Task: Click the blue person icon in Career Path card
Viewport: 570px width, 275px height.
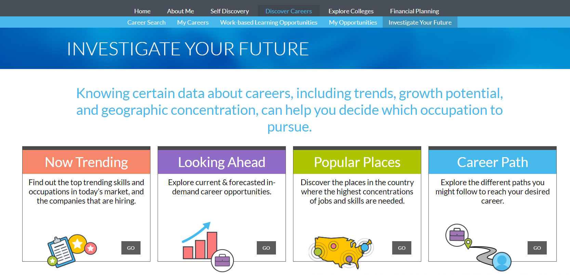Action: point(501,261)
